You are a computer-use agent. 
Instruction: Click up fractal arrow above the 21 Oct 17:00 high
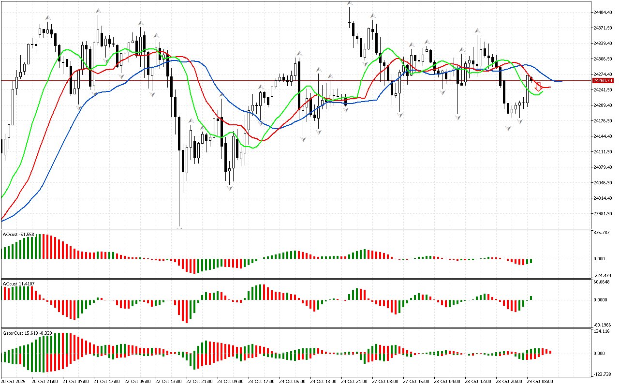click(98, 10)
